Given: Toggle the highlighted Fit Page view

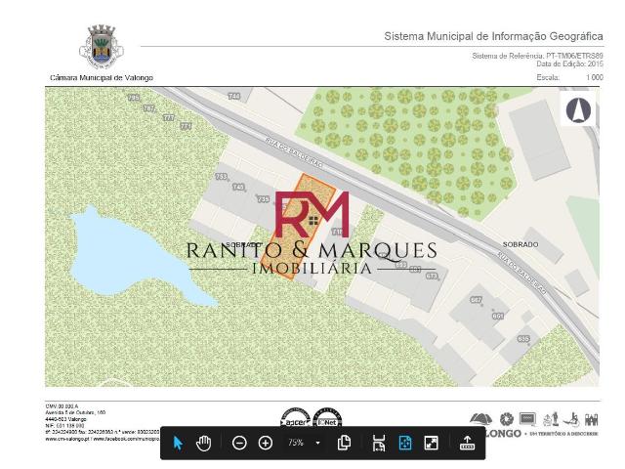Looking at the screenshot, I should (x=405, y=443).
